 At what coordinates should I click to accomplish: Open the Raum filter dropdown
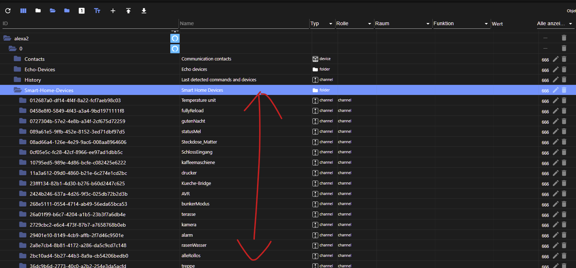(x=428, y=24)
